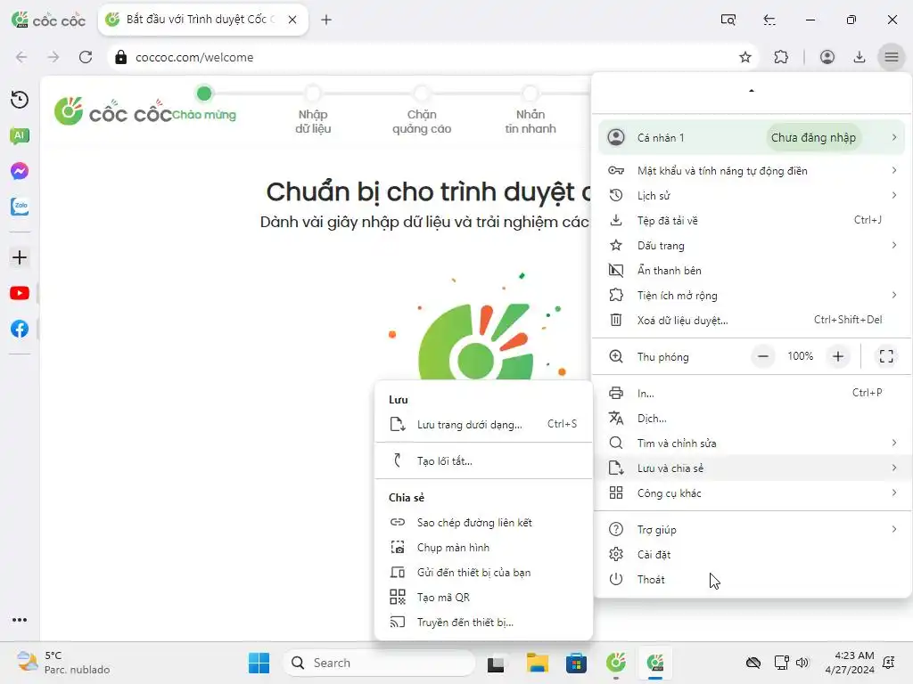Go back to previous page
Image resolution: width=913 pixels, height=684 pixels.
(x=21, y=57)
